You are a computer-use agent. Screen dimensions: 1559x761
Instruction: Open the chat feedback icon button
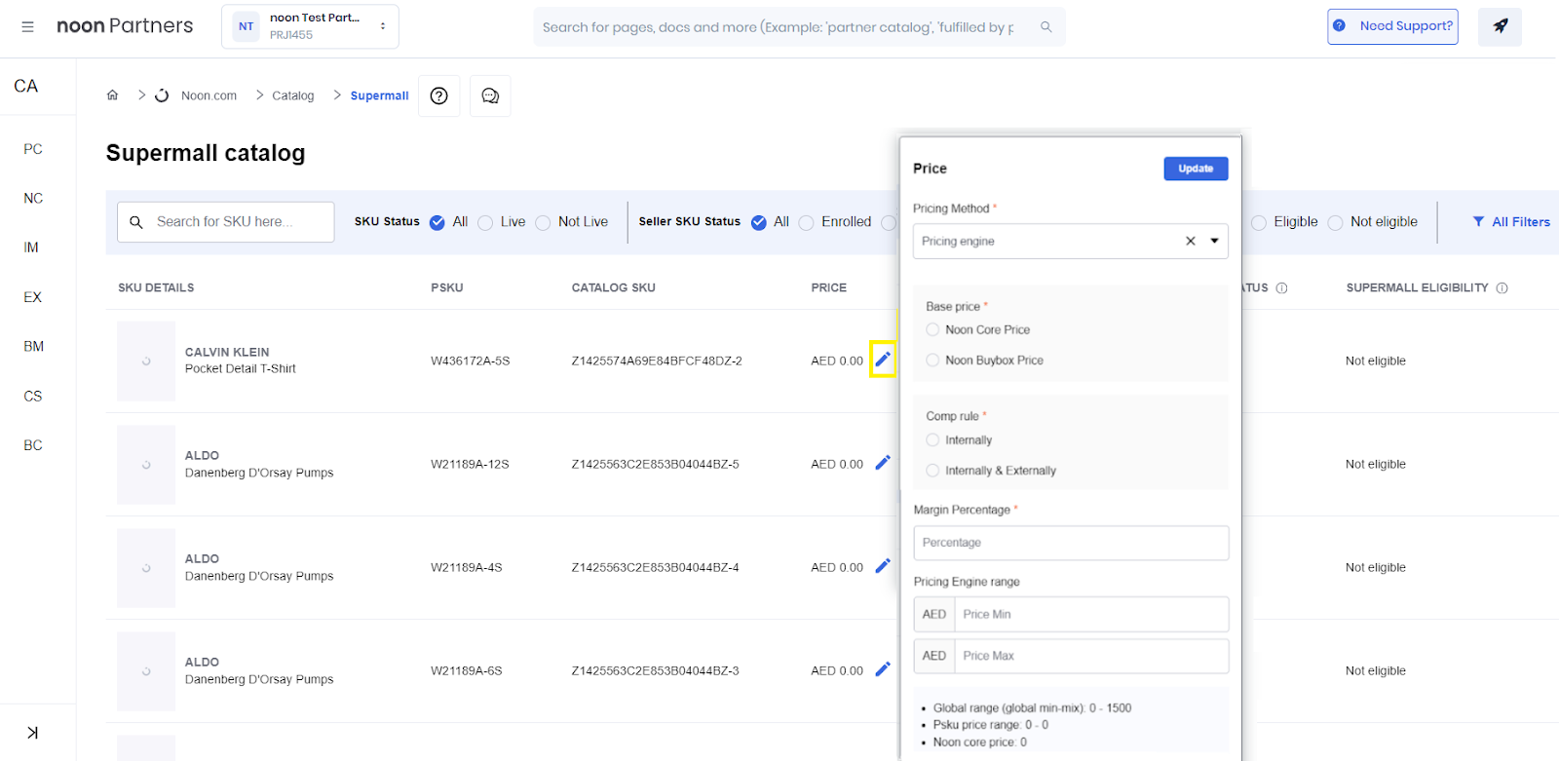click(490, 95)
